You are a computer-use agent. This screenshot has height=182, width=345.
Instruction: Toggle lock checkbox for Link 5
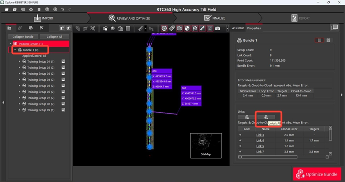pyautogui.click(x=240, y=146)
